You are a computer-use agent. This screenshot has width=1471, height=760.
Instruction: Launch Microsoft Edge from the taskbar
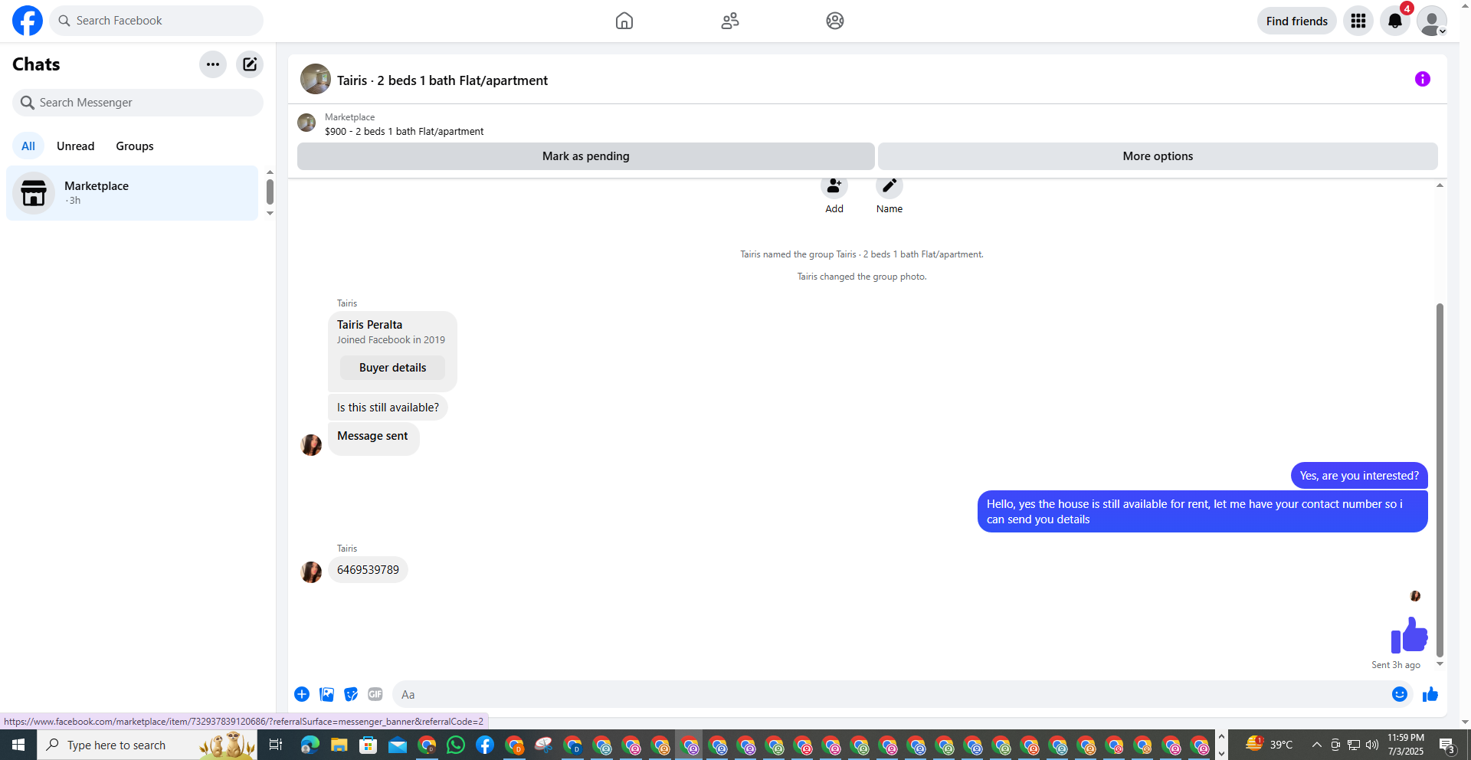pyautogui.click(x=310, y=745)
